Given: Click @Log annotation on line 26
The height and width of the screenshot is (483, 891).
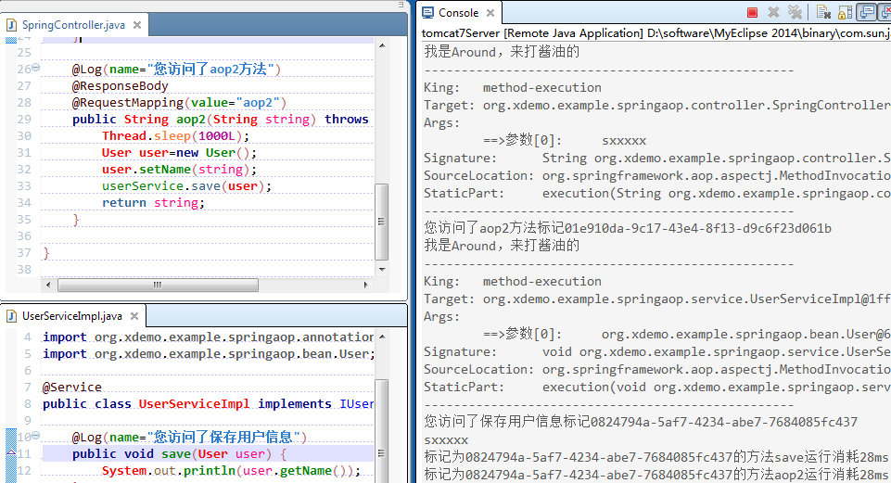Looking at the screenshot, I should click(176, 70).
